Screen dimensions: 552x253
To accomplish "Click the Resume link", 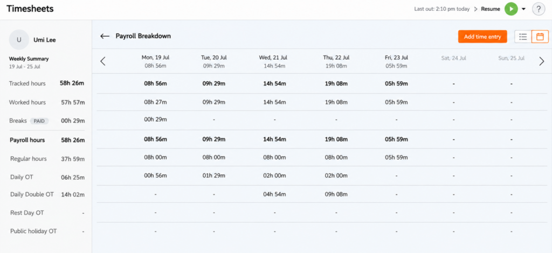I will pyautogui.click(x=491, y=9).
